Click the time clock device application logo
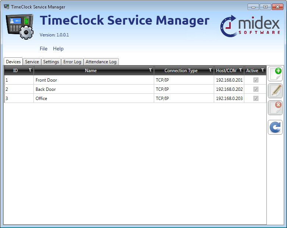The image size is (287, 228). (x=20, y=26)
